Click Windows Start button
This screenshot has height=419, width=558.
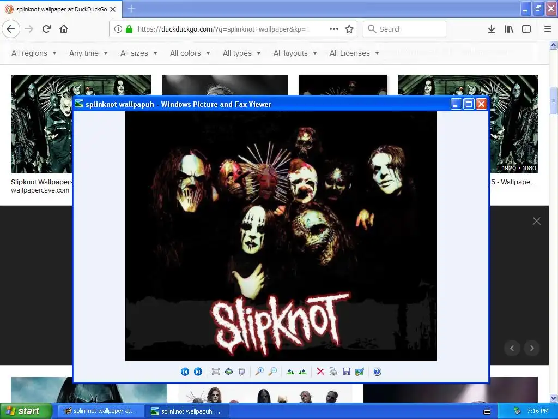(x=26, y=411)
